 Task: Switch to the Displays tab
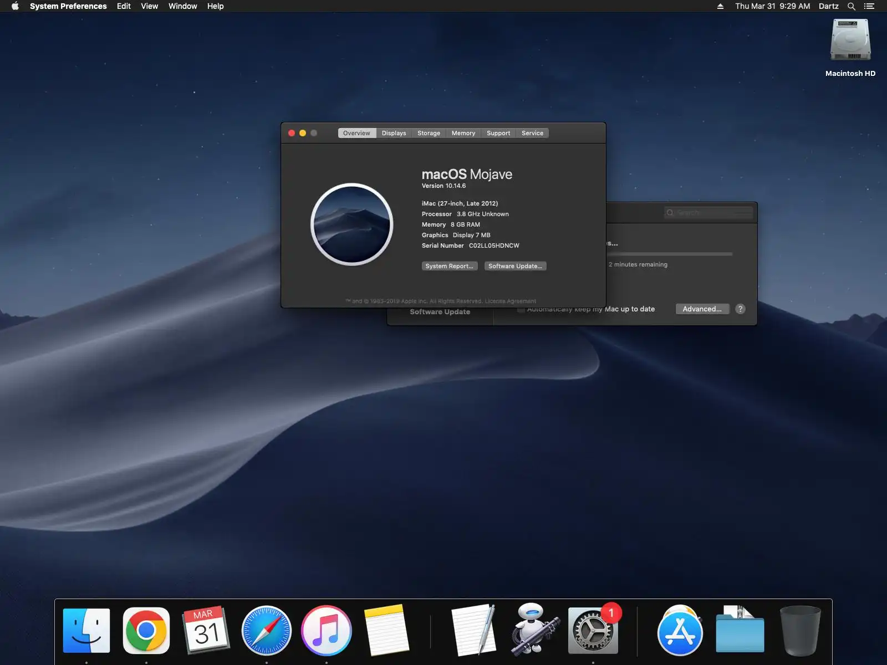click(394, 133)
